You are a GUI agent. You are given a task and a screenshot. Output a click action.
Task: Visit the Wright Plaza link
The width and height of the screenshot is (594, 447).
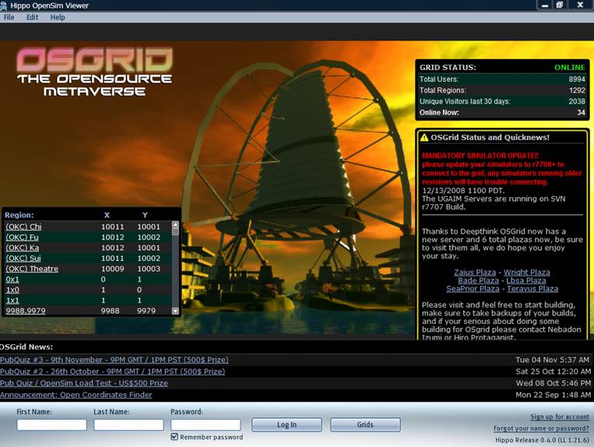pos(526,272)
